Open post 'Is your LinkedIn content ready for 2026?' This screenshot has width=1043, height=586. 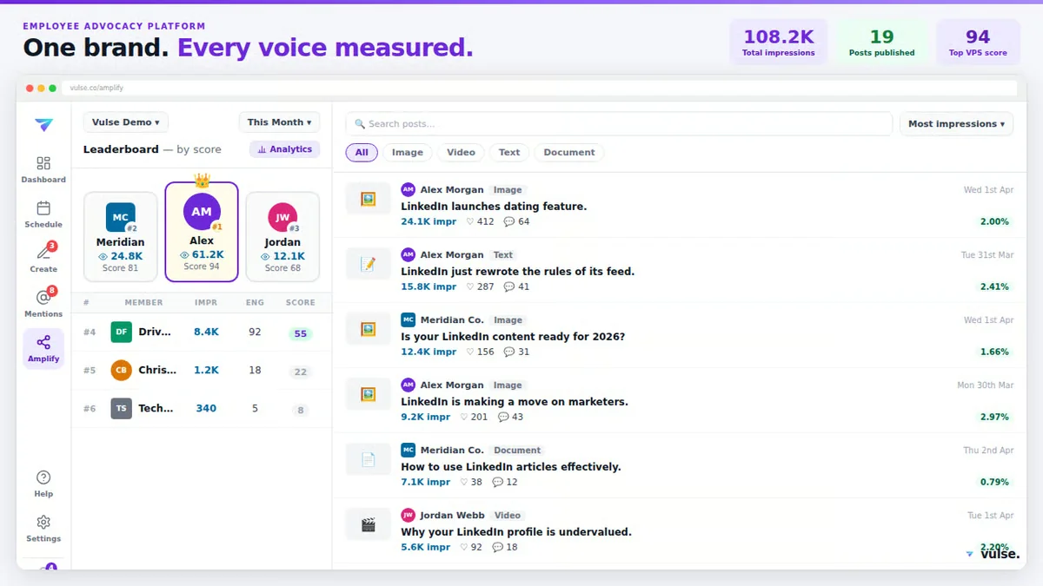513,337
